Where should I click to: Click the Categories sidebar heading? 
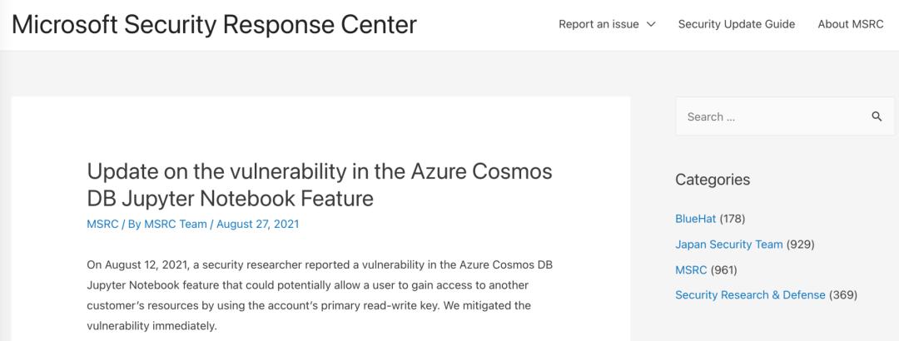[x=712, y=180]
